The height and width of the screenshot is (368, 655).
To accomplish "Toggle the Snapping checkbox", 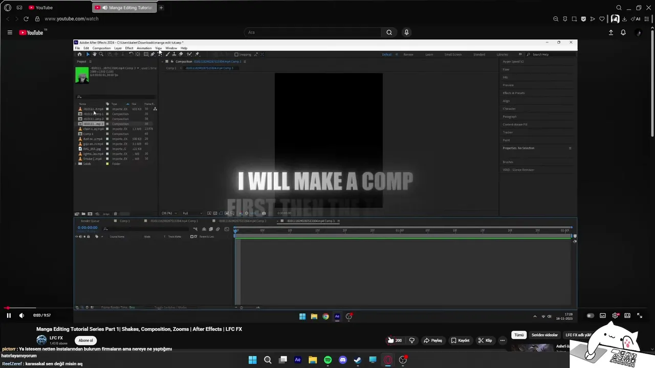I will tap(236, 54).
